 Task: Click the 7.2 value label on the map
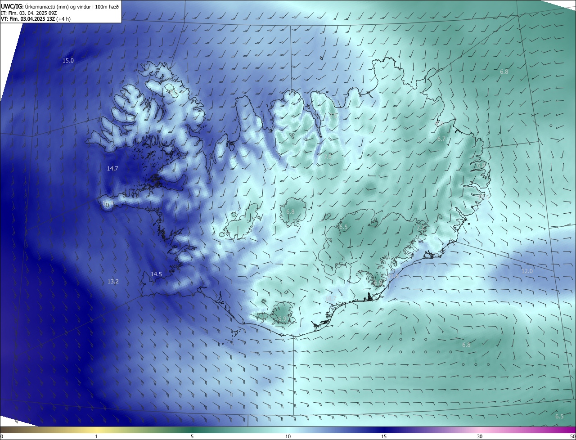(420, 229)
